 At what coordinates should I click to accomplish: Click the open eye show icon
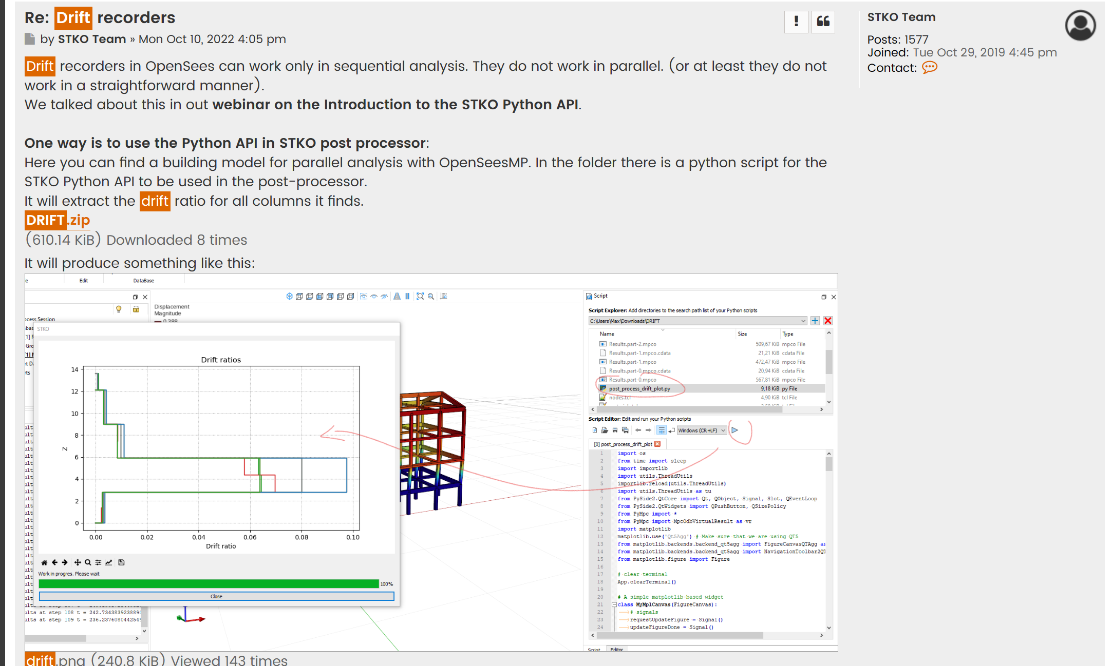(x=374, y=296)
